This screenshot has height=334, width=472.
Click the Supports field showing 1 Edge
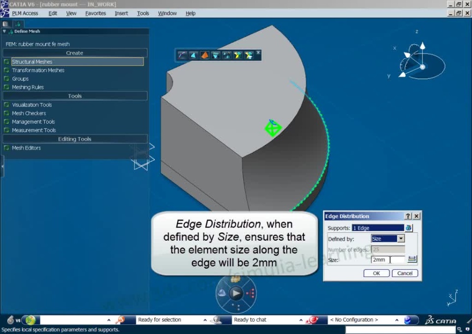(x=378, y=228)
